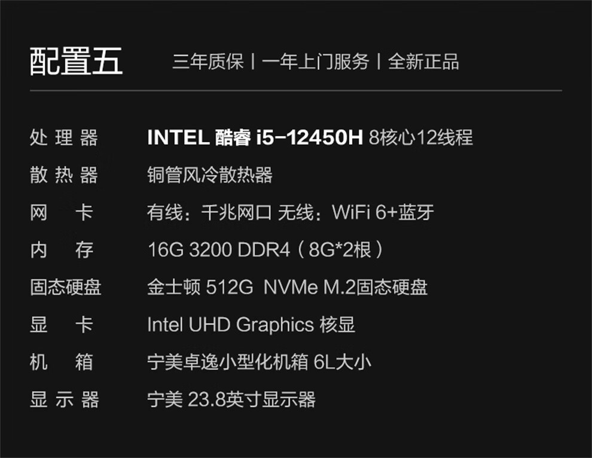Click the 配置五 heading

click(x=76, y=61)
